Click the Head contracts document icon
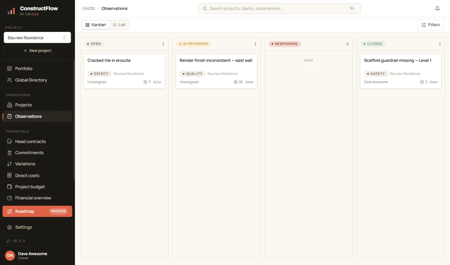 [10, 141]
